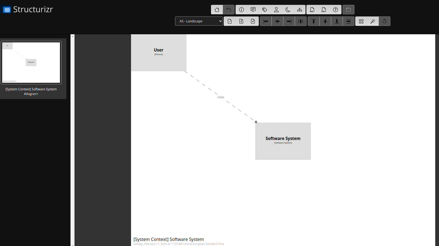Run auto-layout with the magic wand icon

pyautogui.click(x=373, y=21)
